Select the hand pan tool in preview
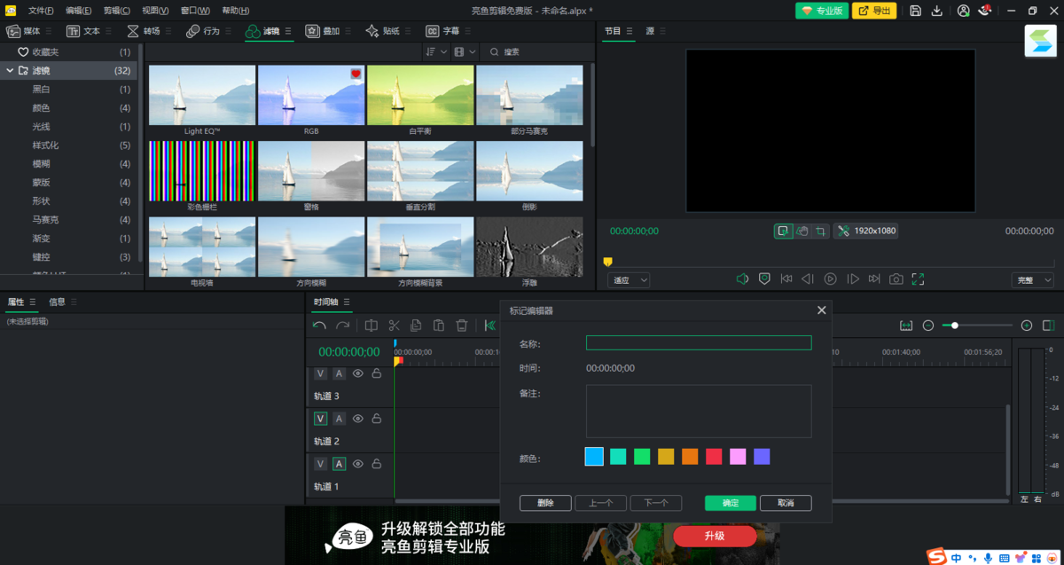Image resolution: width=1064 pixels, height=565 pixels. 802,231
